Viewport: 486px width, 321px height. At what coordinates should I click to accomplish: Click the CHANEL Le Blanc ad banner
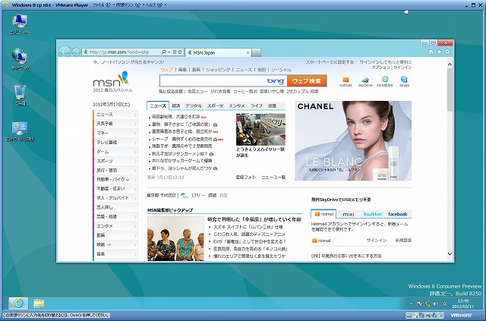click(x=353, y=140)
